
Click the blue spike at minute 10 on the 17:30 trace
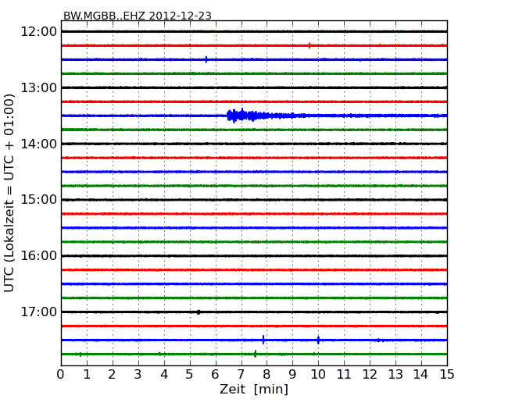[x=318, y=340]
